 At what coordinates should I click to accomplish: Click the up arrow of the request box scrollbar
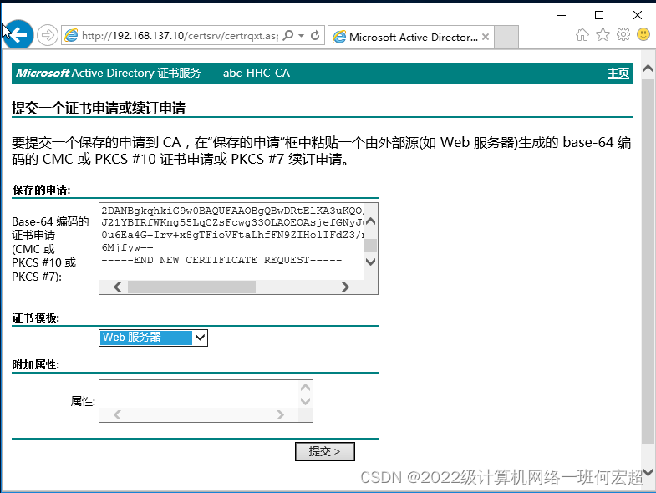pos(370,221)
